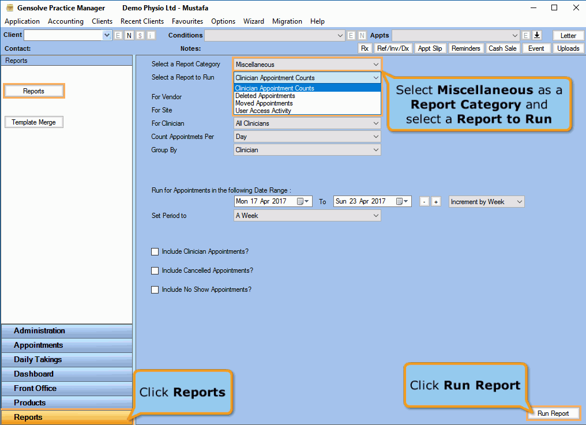Click the Event button

536,48
